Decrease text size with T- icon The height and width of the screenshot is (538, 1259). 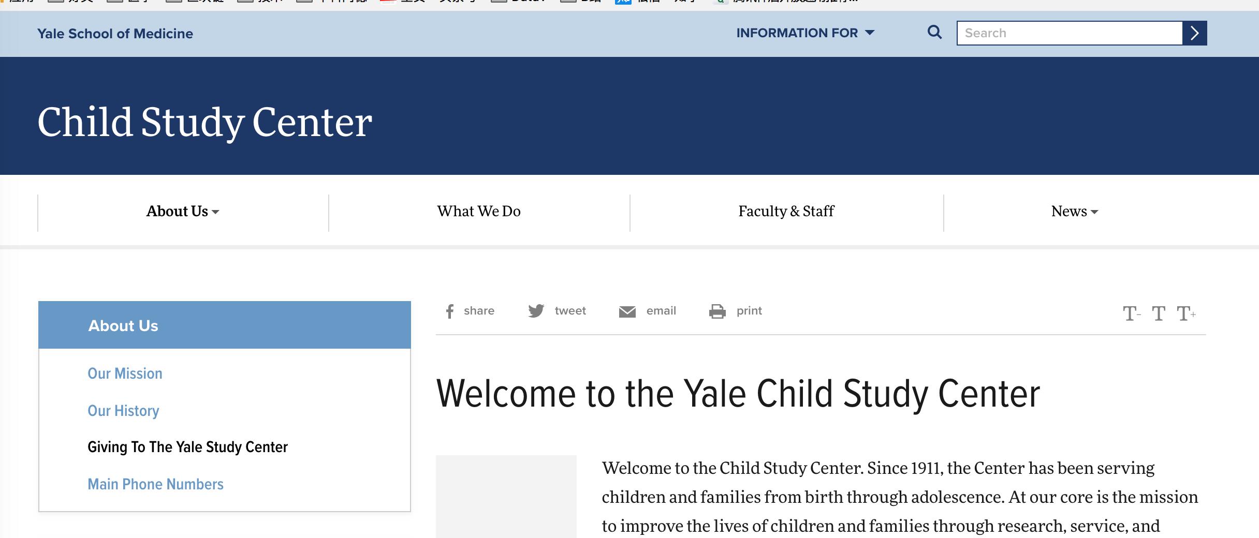[x=1131, y=313]
